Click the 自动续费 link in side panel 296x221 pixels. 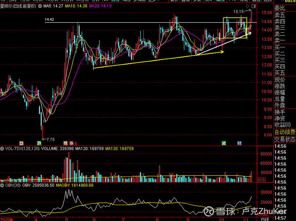[x=285, y=132]
